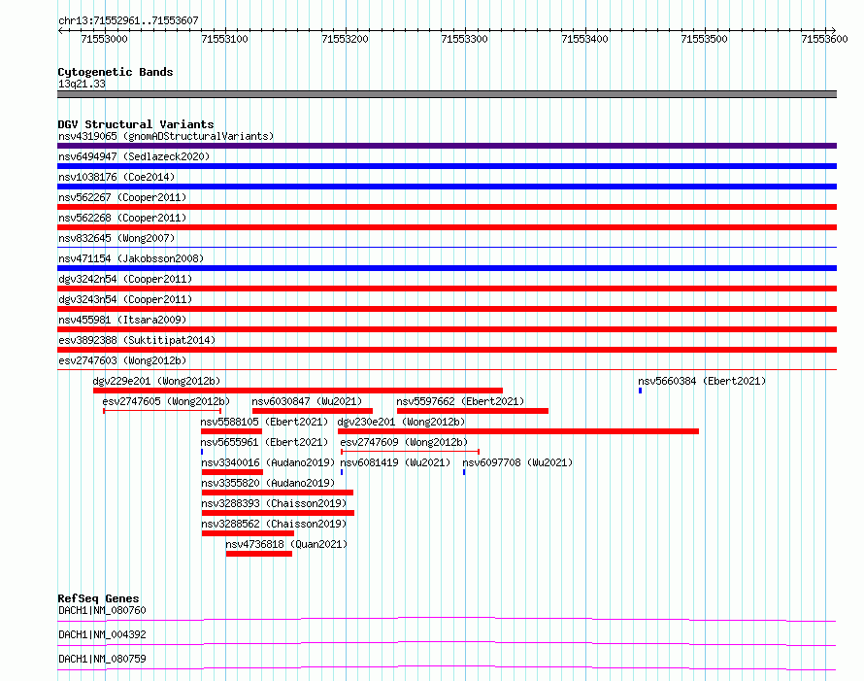Image resolution: width=864 pixels, height=681 pixels.
Task: Click the red bar under esv3892388
Action: [447, 350]
